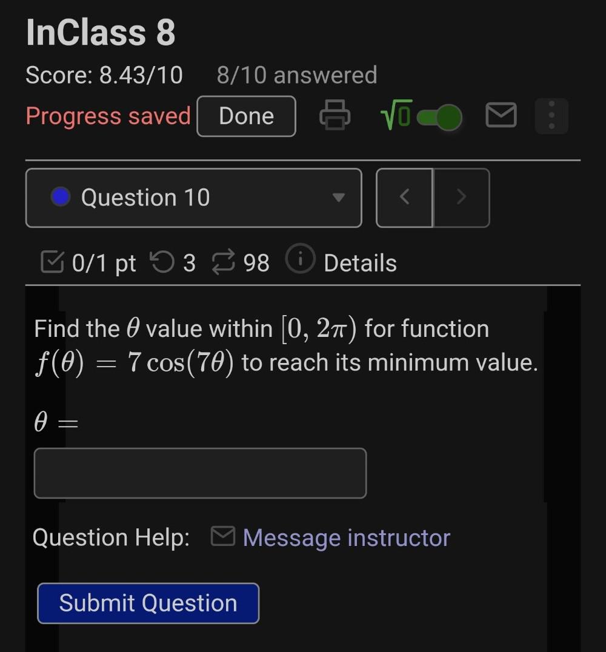Click the envelope icon beside Message instructor
This screenshot has height=652, width=606.
pyautogui.click(x=223, y=536)
